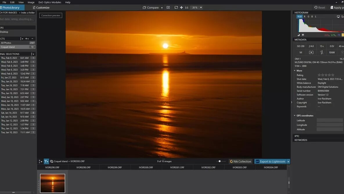The image size is (344, 194).
Task: Collapse the More metadata section
Action: pos(295,71)
